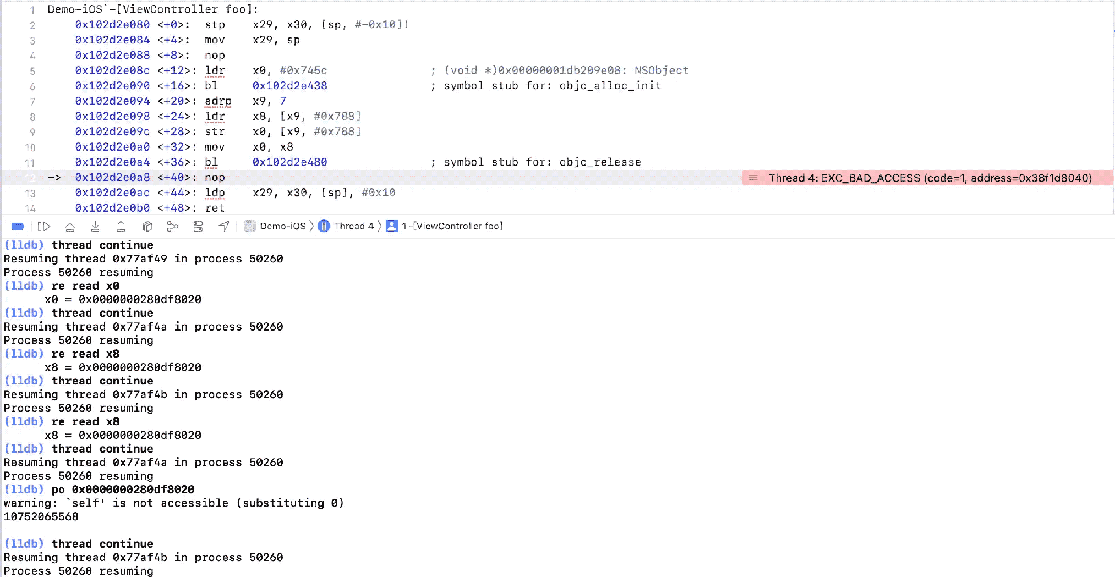Open the Simulate Location menu
The width and height of the screenshot is (1115, 577).
click(223, 226)
